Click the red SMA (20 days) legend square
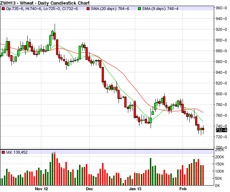The image size is (230, 192). [x=88, y=9]
